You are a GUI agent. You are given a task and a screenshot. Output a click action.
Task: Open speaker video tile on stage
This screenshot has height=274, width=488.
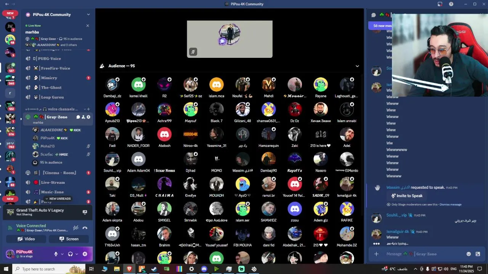coord(230,39)
